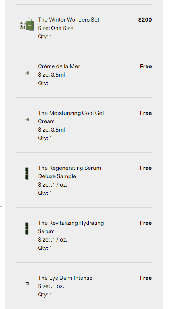Click Size: One Size text
The height and width of the screenshot is (309, 169).
[x=56, y=28]
